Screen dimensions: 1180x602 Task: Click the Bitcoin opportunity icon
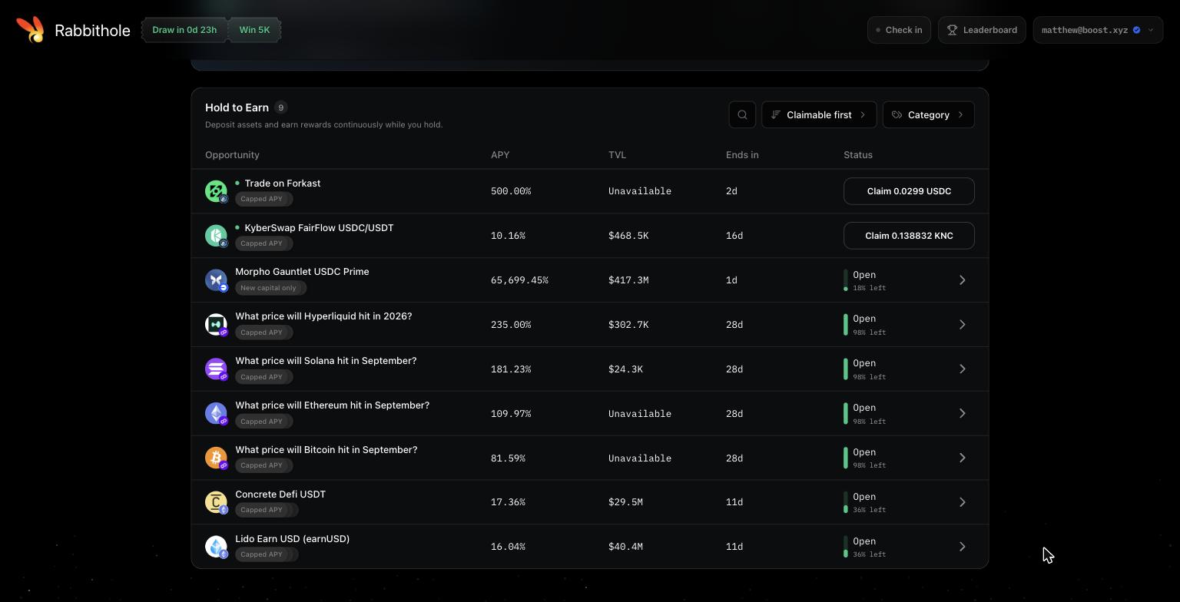(216, 458)
